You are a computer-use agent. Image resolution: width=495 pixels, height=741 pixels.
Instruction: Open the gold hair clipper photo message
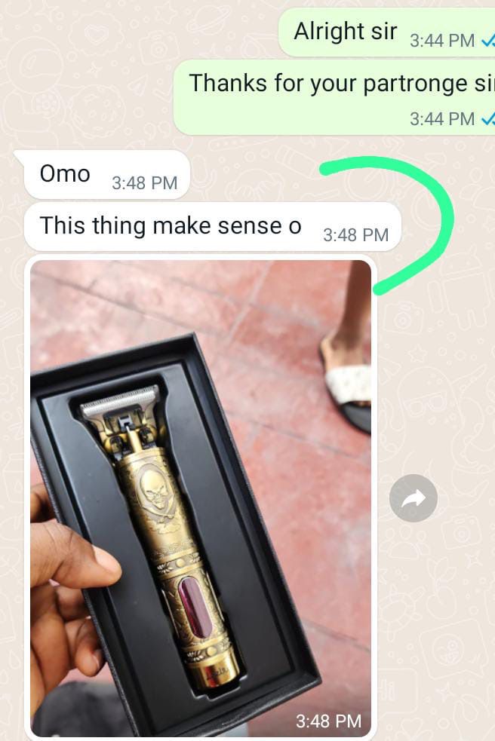click(201, 498)
